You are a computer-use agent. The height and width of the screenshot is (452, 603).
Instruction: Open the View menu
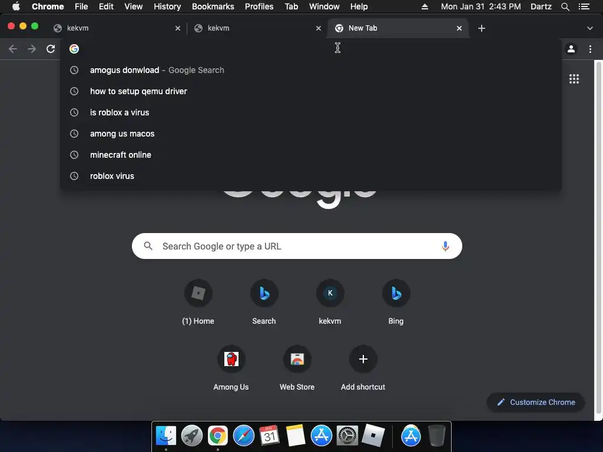click(x=134, y=6)
